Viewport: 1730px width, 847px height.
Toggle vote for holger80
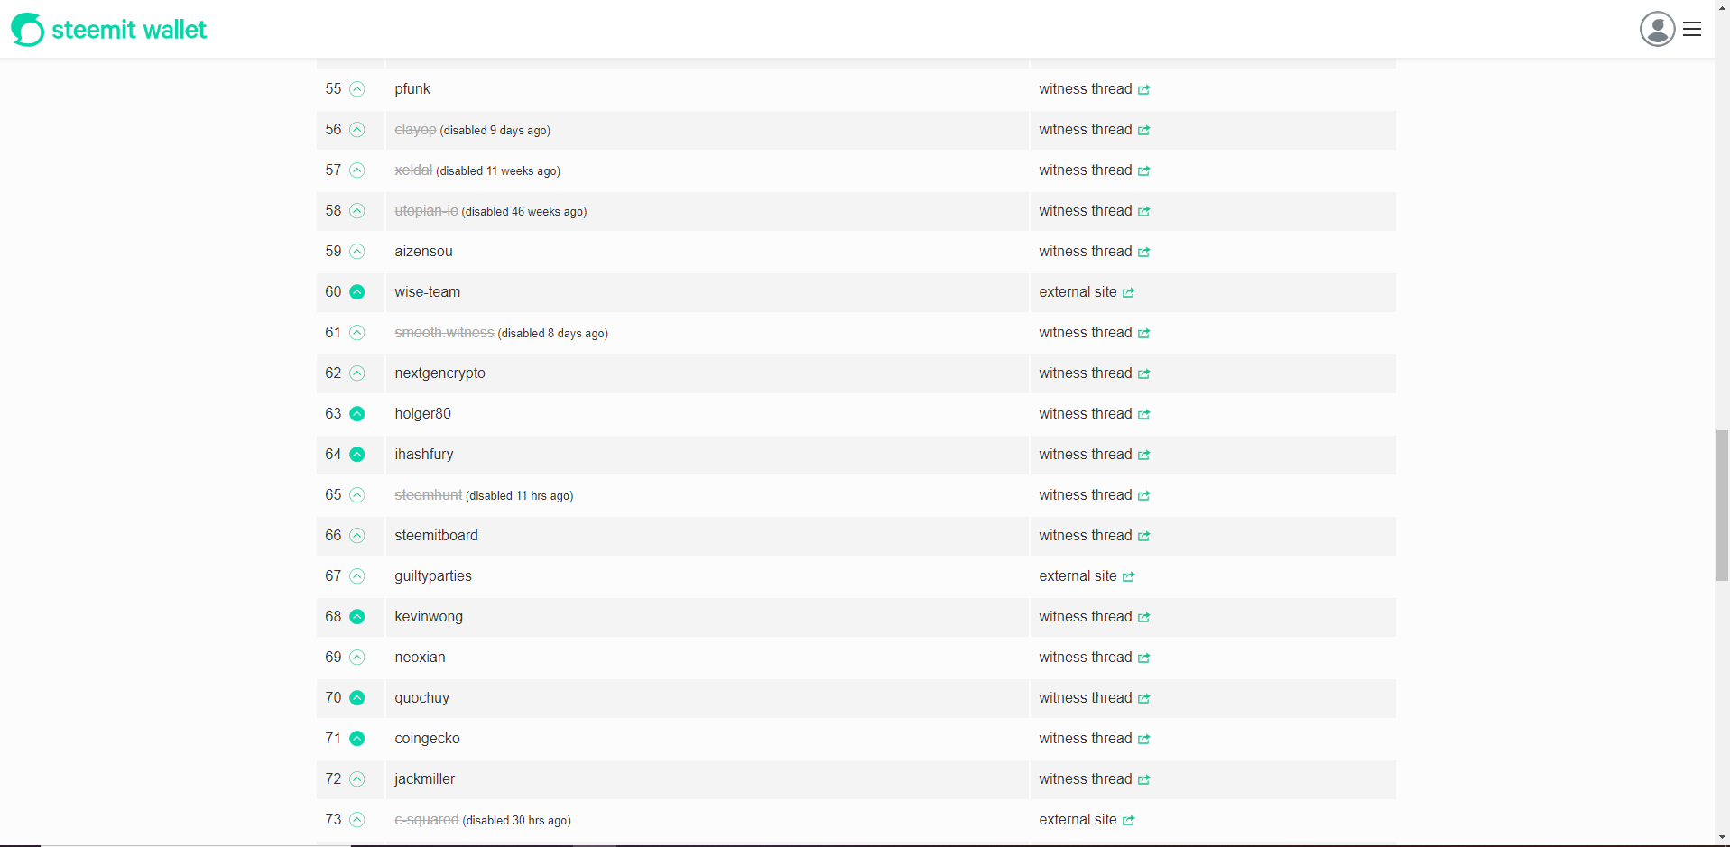coord(357,414)
